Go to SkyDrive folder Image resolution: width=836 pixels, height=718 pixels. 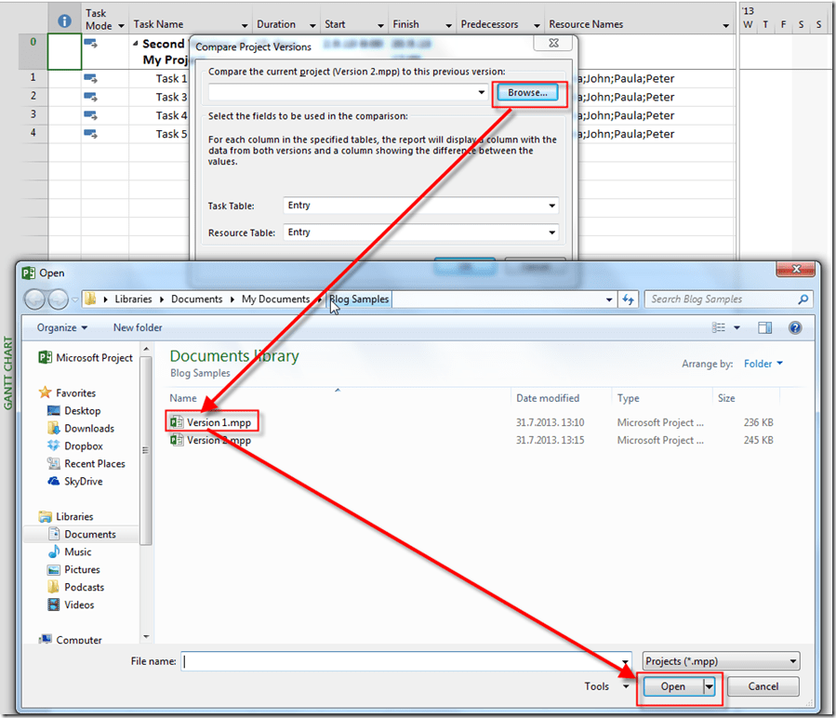pos(83,482)
